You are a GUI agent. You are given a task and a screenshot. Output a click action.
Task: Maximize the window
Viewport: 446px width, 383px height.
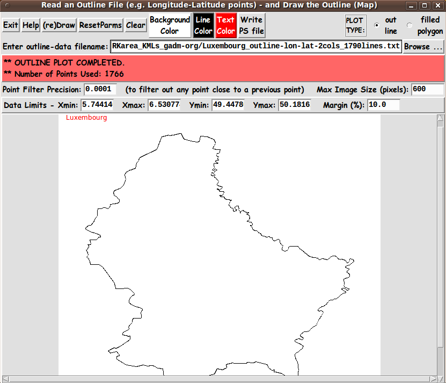click(x=425, y=5)
